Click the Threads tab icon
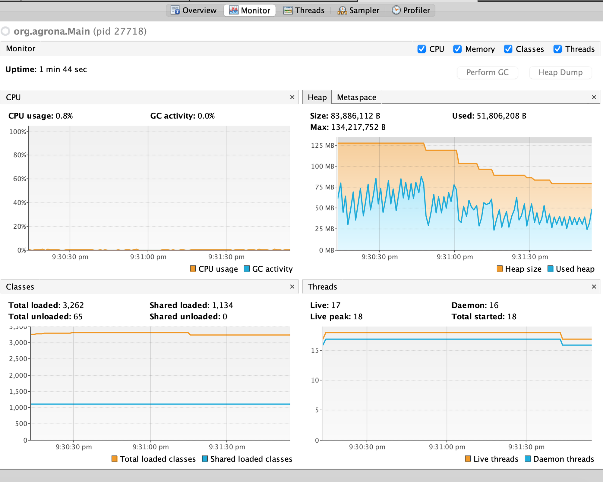The width and height of the screenshot is (603, 482). coord(288,10)
